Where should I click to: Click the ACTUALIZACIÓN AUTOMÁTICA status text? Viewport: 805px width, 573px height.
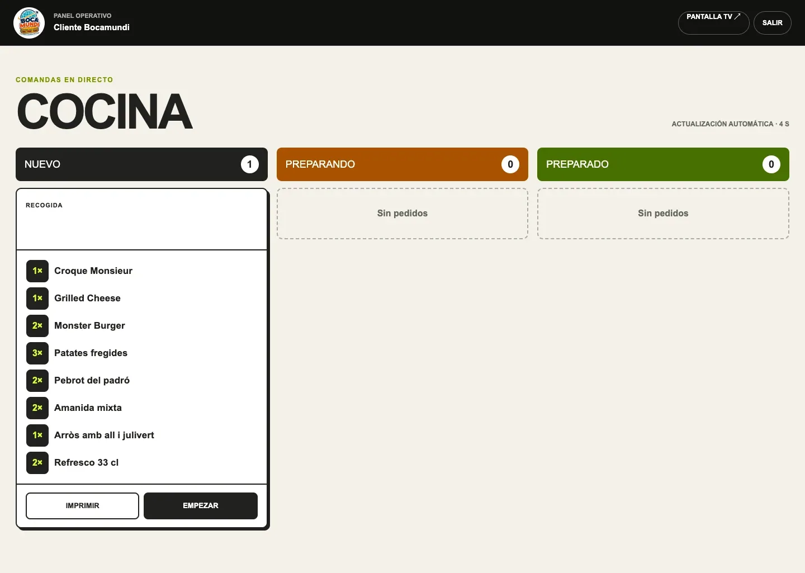(730, 124)
